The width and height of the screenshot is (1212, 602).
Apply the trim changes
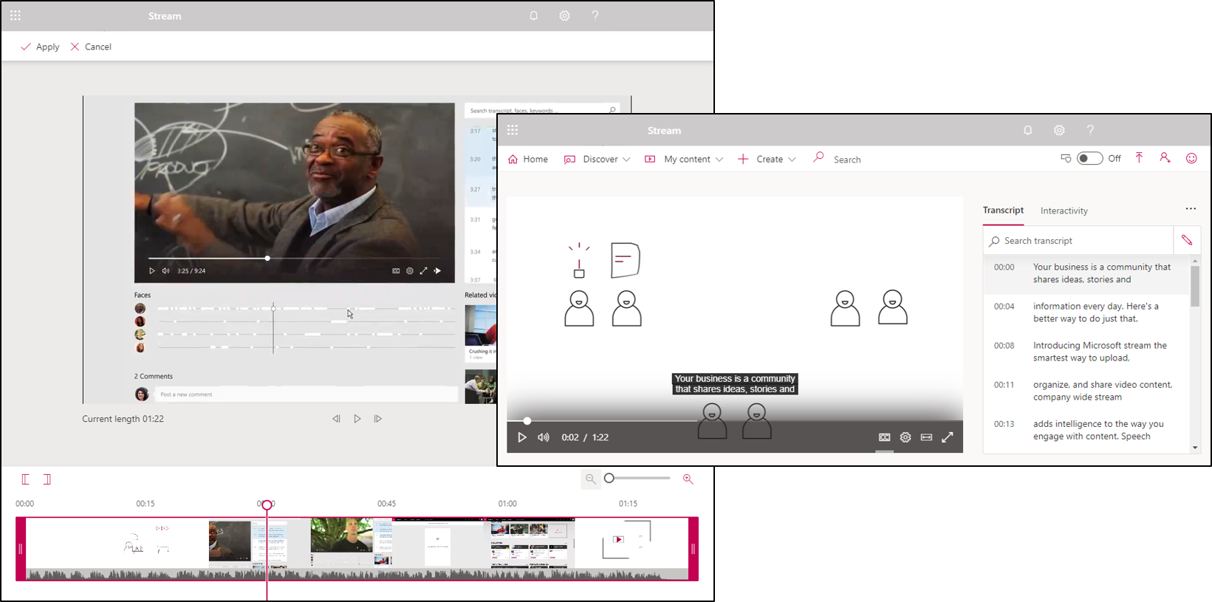(x=41, y=47)
